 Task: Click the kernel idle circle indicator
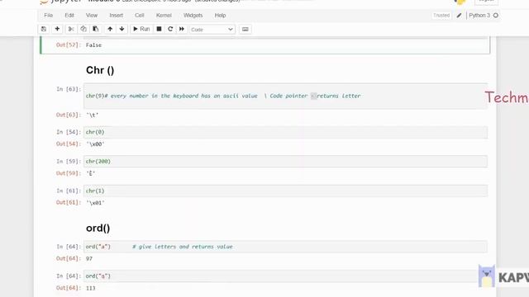coord(496,16)
